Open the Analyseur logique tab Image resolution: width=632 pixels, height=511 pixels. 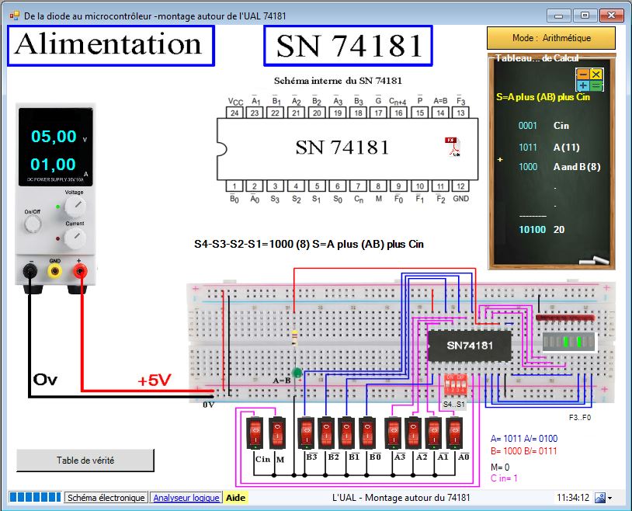186,498
